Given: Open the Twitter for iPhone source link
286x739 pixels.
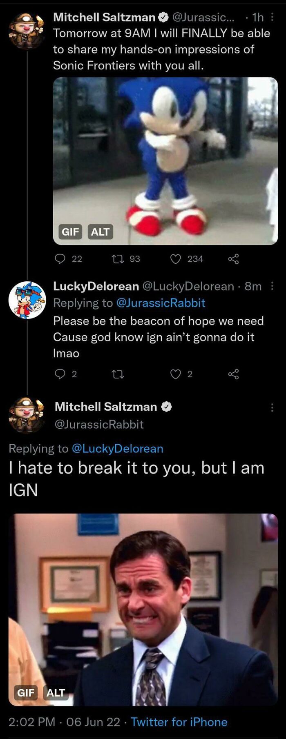Looking at the screenshot, I should [x=180, y=722].
